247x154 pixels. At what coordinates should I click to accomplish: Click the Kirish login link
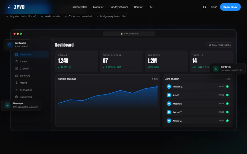pyautogui.click(x=214, y=7)
